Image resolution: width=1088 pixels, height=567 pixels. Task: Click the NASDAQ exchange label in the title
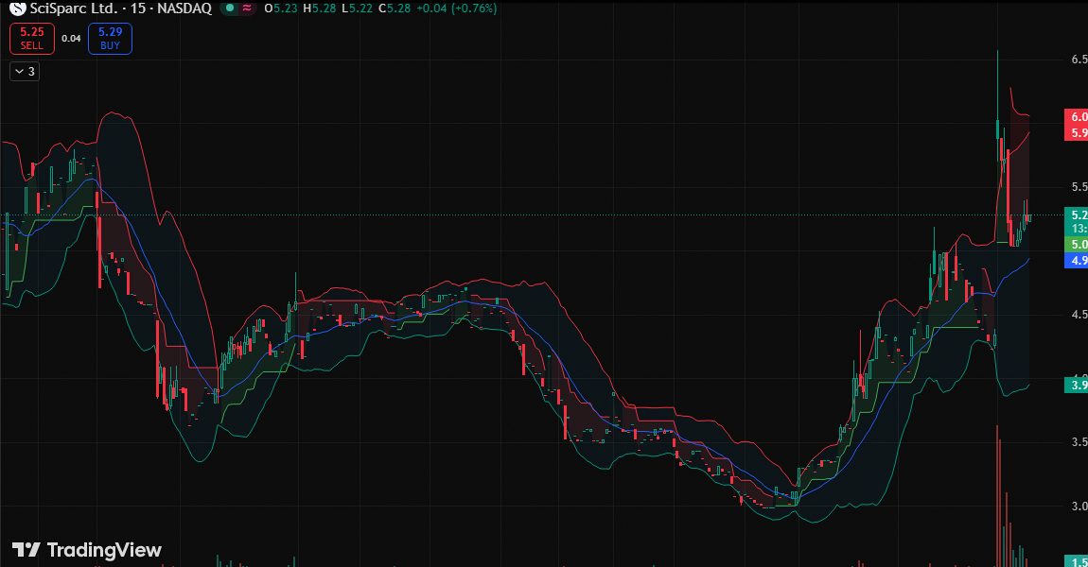[184, 9]
